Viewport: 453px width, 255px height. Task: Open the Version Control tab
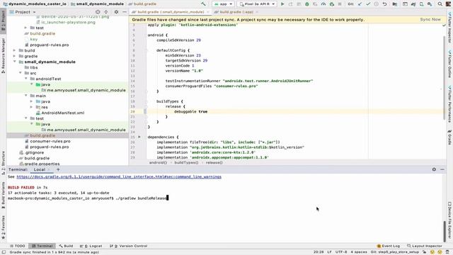(129, 246)
